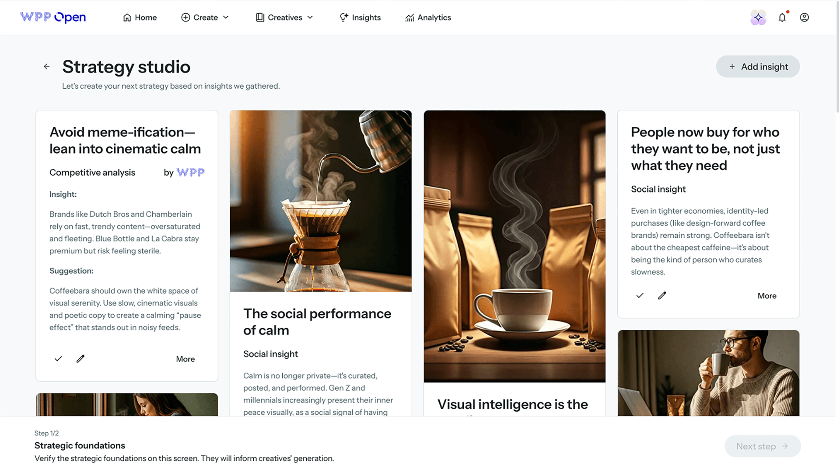This screenshot has width=840, height=472.
Task: Open the account profile icon
Action: (x=804, y=17)
